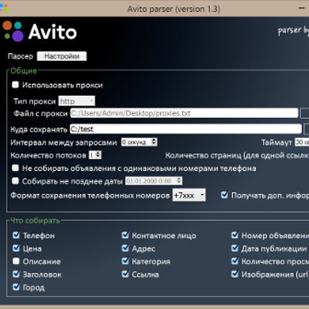Enable the Использовать прокси checkbox
The height and width of the screenshot is (309, 309).
[x=15, y=85]
